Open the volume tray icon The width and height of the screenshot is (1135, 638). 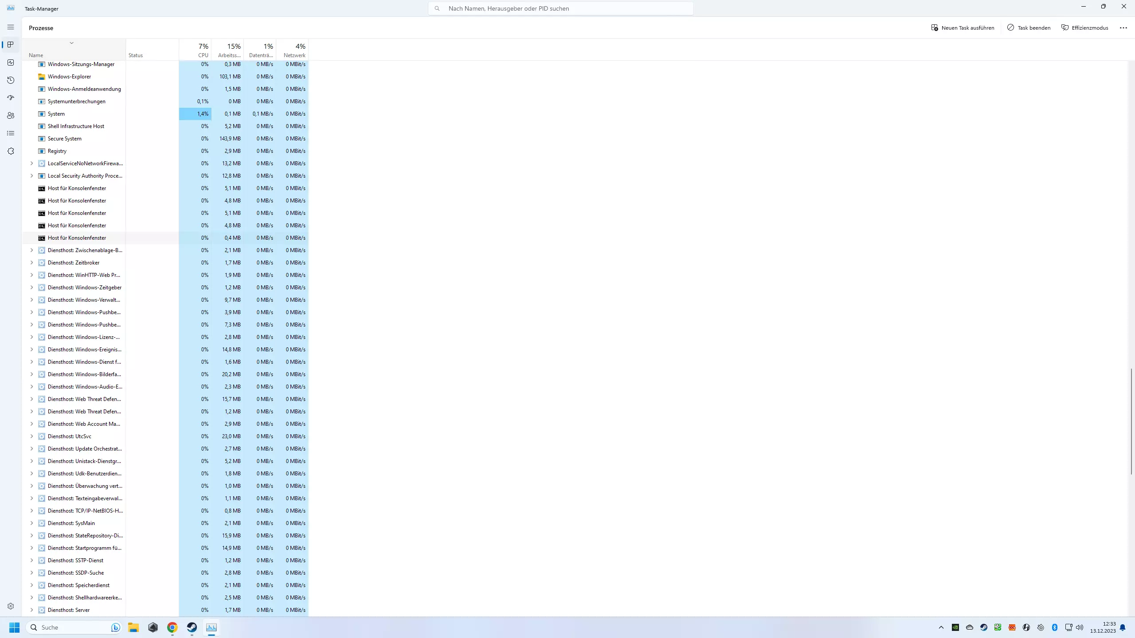coord(1080,627)
